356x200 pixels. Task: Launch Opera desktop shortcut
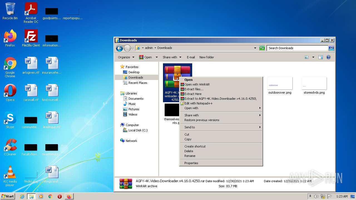coord(10,93)
